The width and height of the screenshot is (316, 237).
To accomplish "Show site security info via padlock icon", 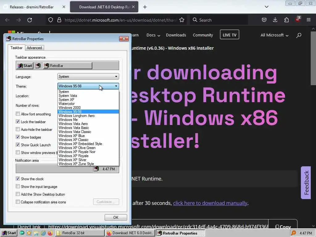I will point(59,20).
